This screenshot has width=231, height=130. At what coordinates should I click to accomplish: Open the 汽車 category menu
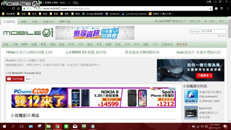pos(81,44)
